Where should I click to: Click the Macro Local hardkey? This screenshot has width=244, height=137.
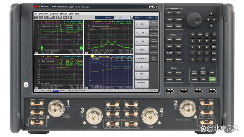pos(203,73)
